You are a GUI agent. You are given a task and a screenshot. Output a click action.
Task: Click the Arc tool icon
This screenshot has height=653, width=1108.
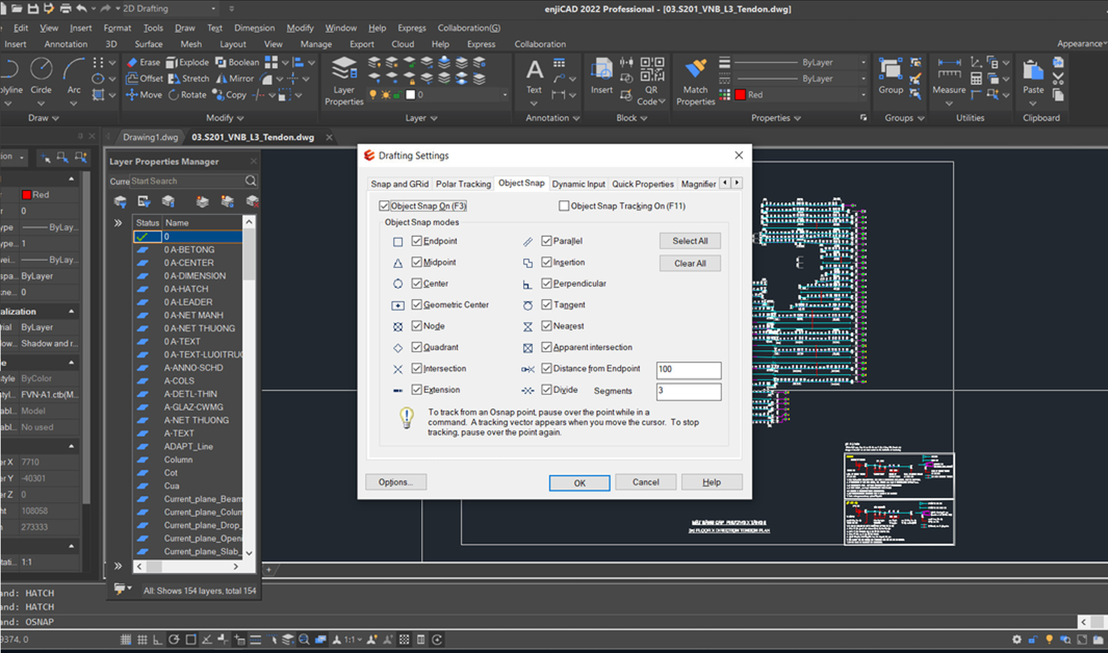[x=74, y=69]
